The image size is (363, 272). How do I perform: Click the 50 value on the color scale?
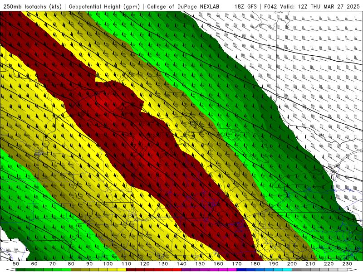16,264
